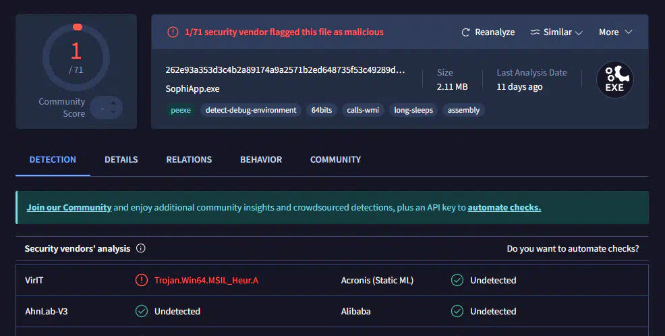This screenshot has width=665, height=336.
Task: Click the Community Score label
Action: click(62, 108)
